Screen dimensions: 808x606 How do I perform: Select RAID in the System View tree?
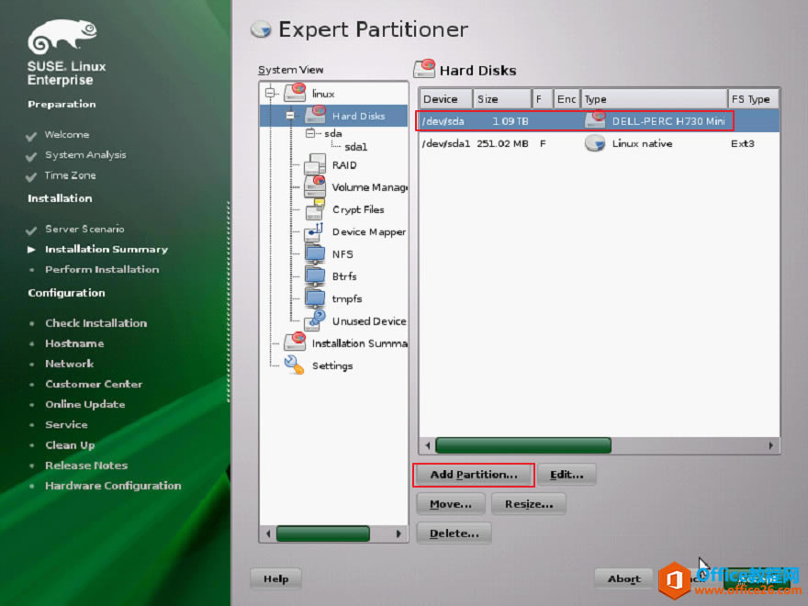pos(344,165)
